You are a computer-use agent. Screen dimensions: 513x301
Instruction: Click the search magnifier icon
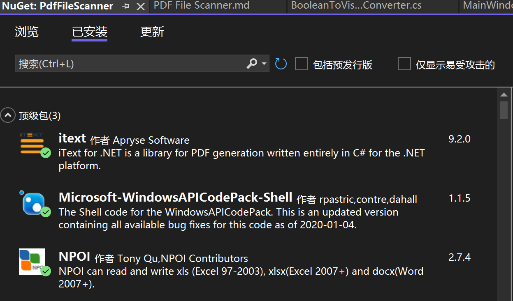coord(252,64)
